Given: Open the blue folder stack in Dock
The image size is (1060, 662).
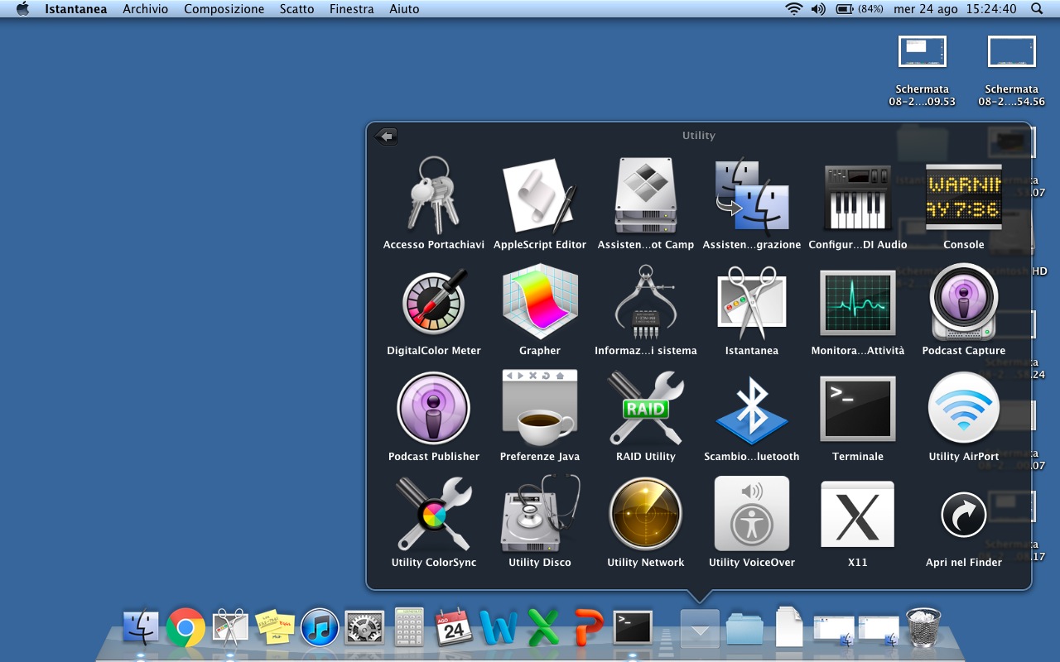Looking at the screenshot, I should pos(744,629).
